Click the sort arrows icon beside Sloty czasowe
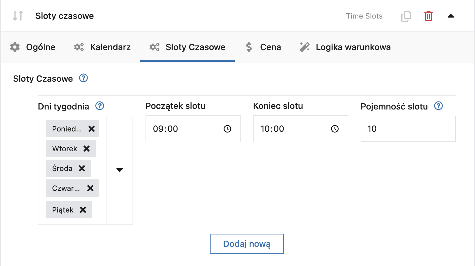This screenshot has width=475, height=266. (18, 16)
